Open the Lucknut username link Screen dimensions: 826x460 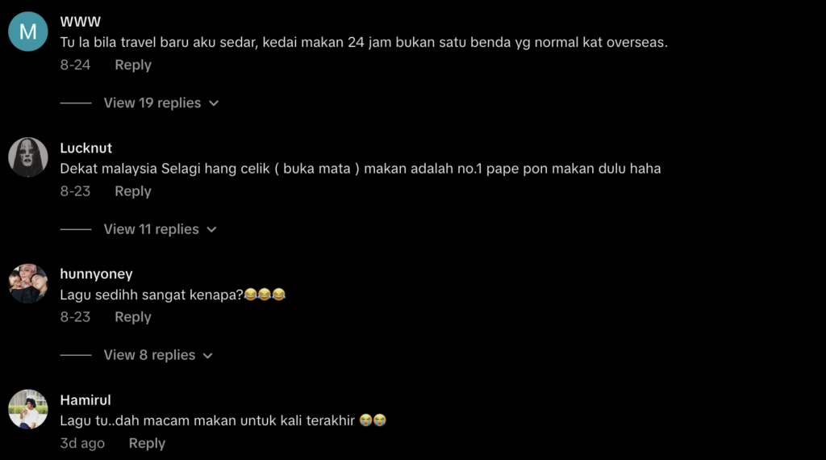86,148
